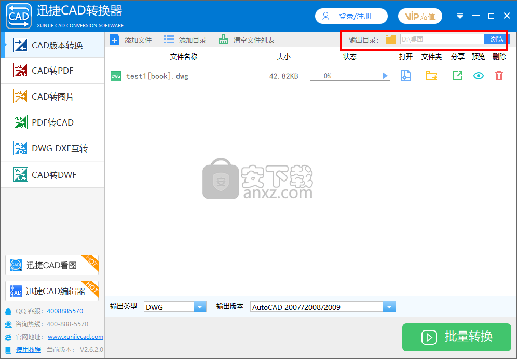Launch 迅捷CAD编辑器 from the sidebar

tap(52, 291)
